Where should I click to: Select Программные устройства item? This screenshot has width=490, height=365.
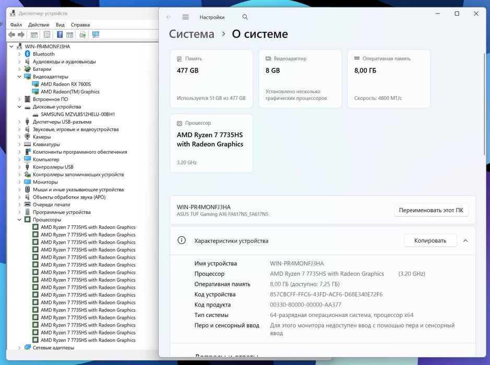pos(62,212)
